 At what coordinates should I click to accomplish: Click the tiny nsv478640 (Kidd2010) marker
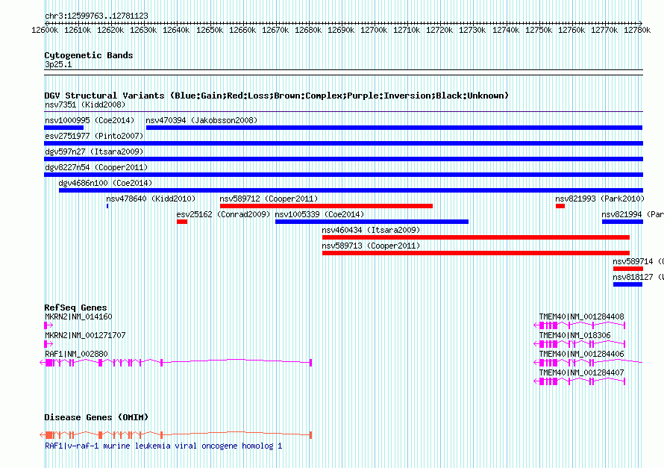pyautogui.click(x=107, y=206)
